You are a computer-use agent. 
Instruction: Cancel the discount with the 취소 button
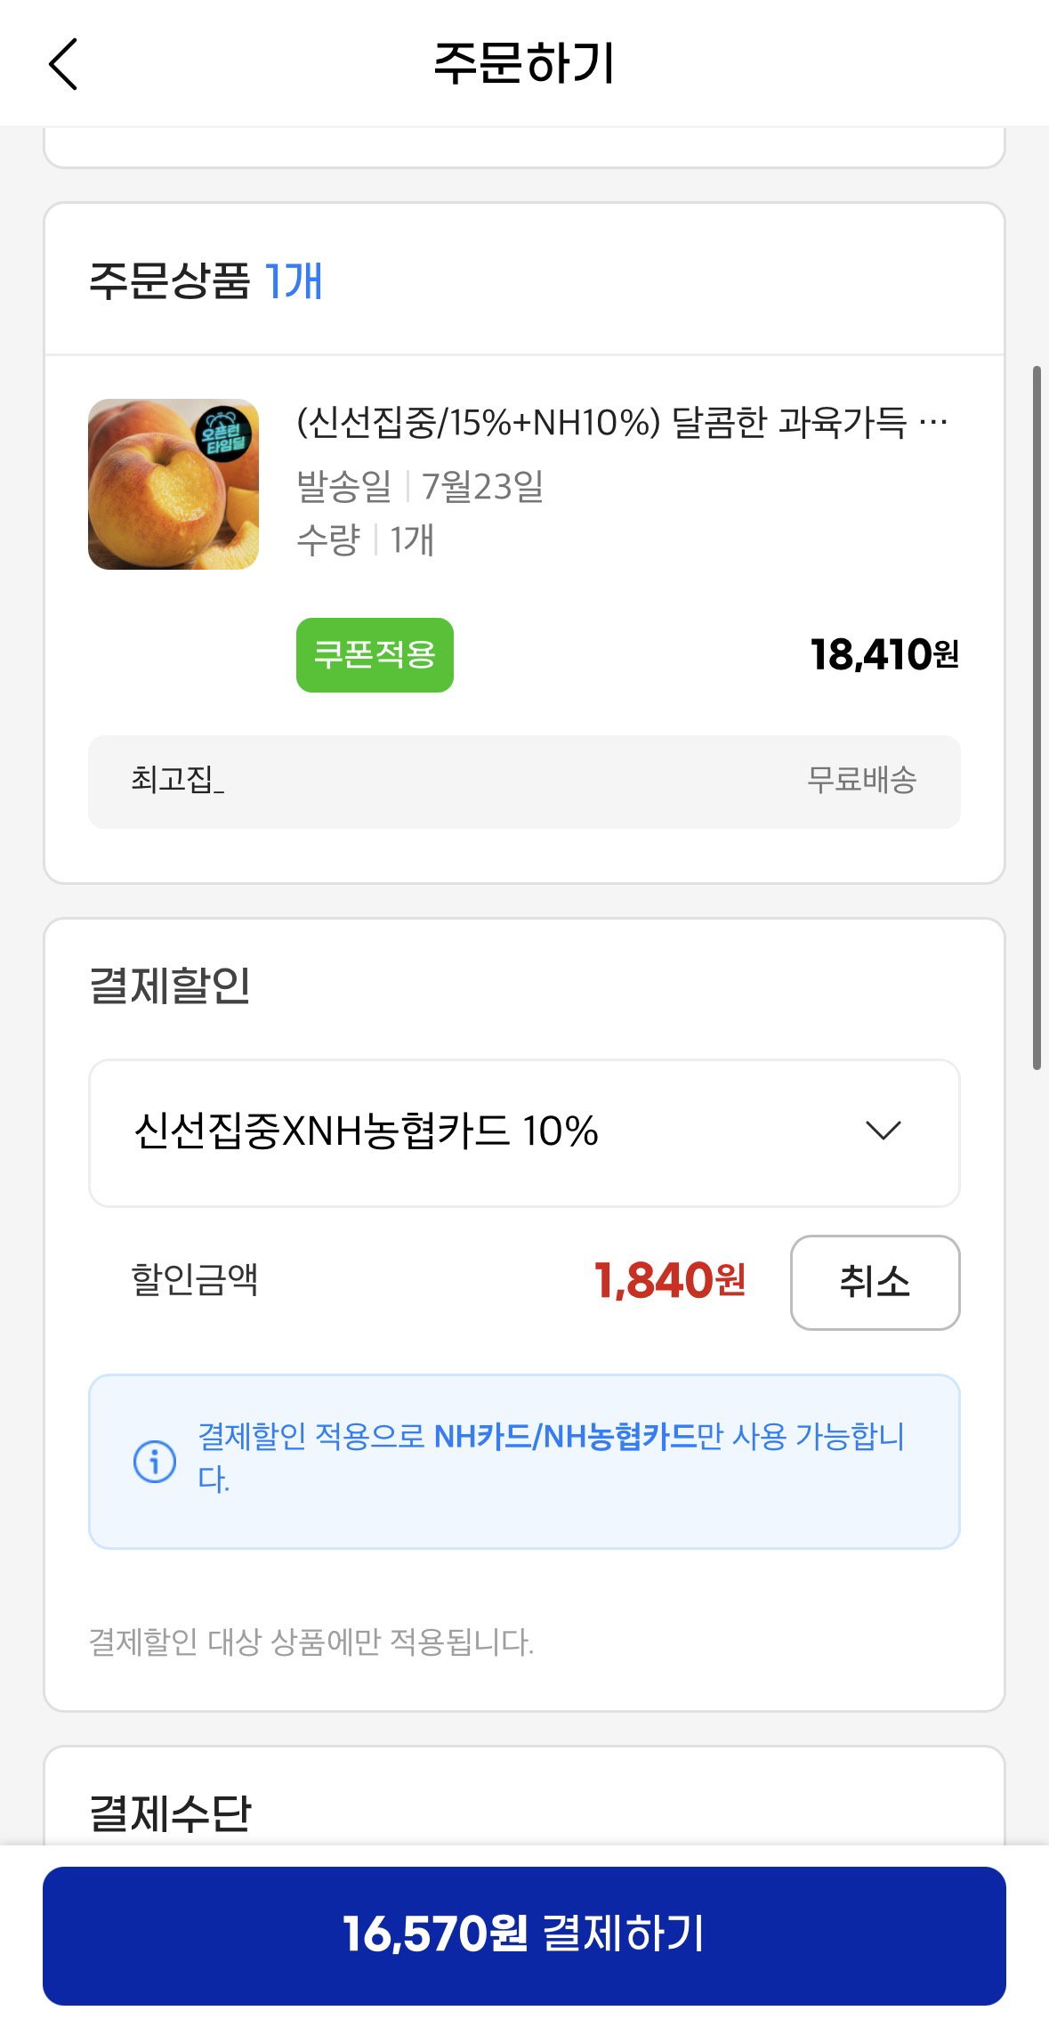coord(875,1282)
